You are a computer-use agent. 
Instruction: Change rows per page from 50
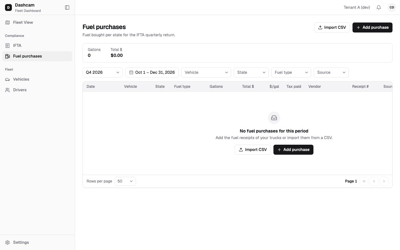point(125,181)
